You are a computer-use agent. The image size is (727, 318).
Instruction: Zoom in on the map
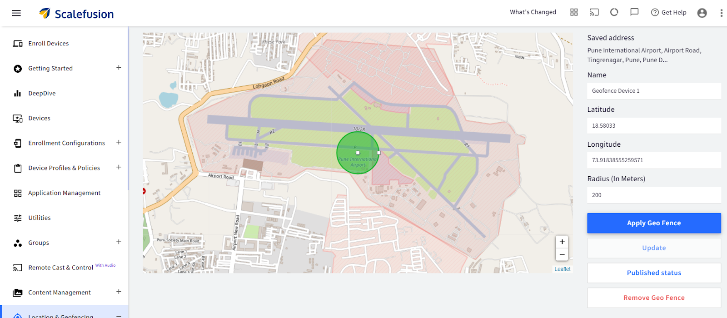coord(562,242)
